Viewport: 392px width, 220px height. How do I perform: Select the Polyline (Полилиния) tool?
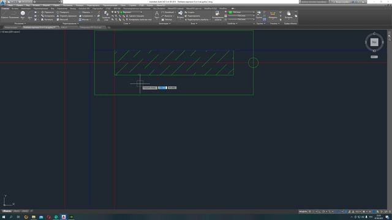(x=13, y=15)
